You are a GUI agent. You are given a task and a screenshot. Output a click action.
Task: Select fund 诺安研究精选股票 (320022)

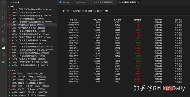[32, 19]
